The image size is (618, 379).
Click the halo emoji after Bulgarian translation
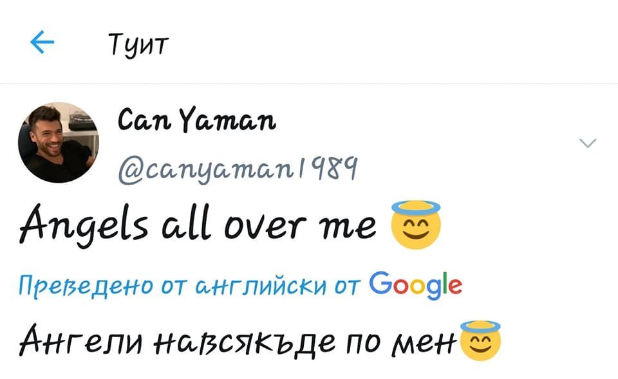(480, 341)
